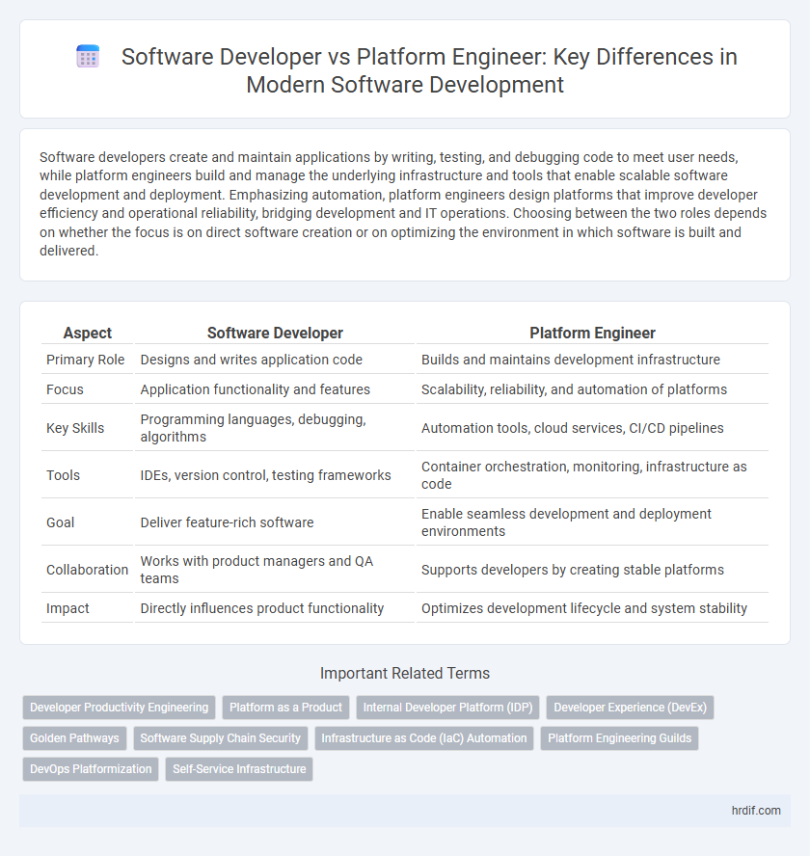Click 'Works with product managers and QA teams' cell

[x=275, y=570]
